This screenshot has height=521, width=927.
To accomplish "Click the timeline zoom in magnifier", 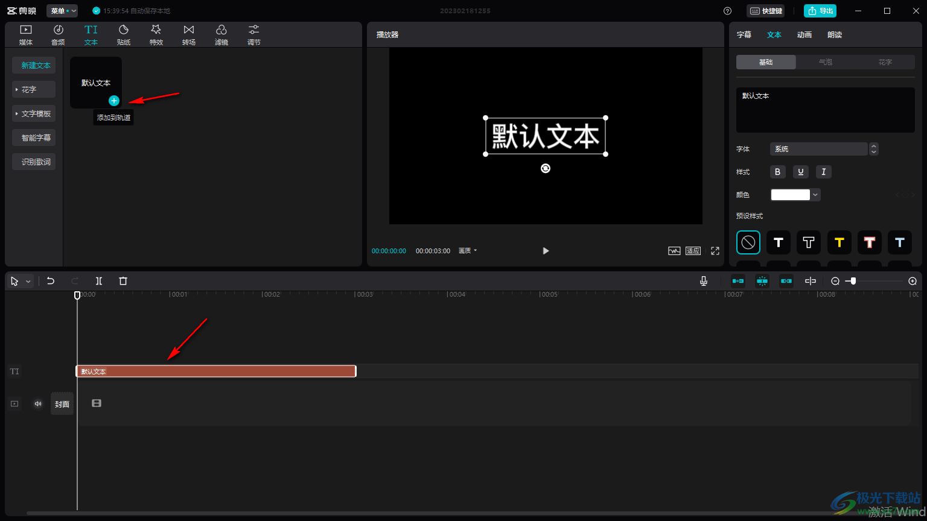I will [x=913, y=281].
